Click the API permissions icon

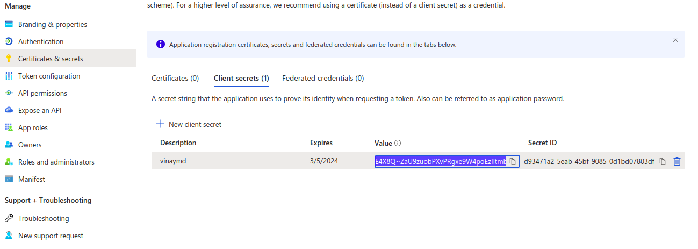(x=9, y=93)
